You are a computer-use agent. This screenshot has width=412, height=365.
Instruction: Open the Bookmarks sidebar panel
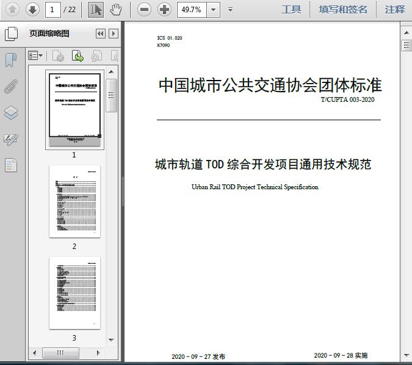tap(11, 60)
